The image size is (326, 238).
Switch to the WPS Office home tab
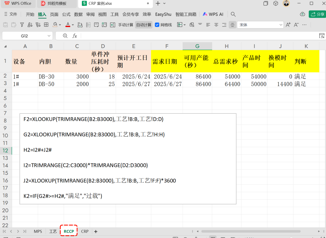tap(18, 4)
